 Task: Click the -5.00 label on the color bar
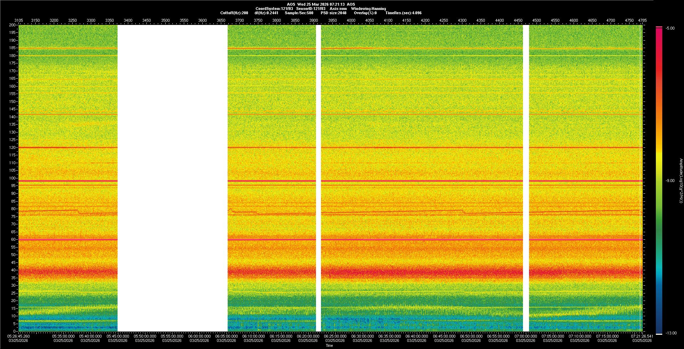point(670,28)
